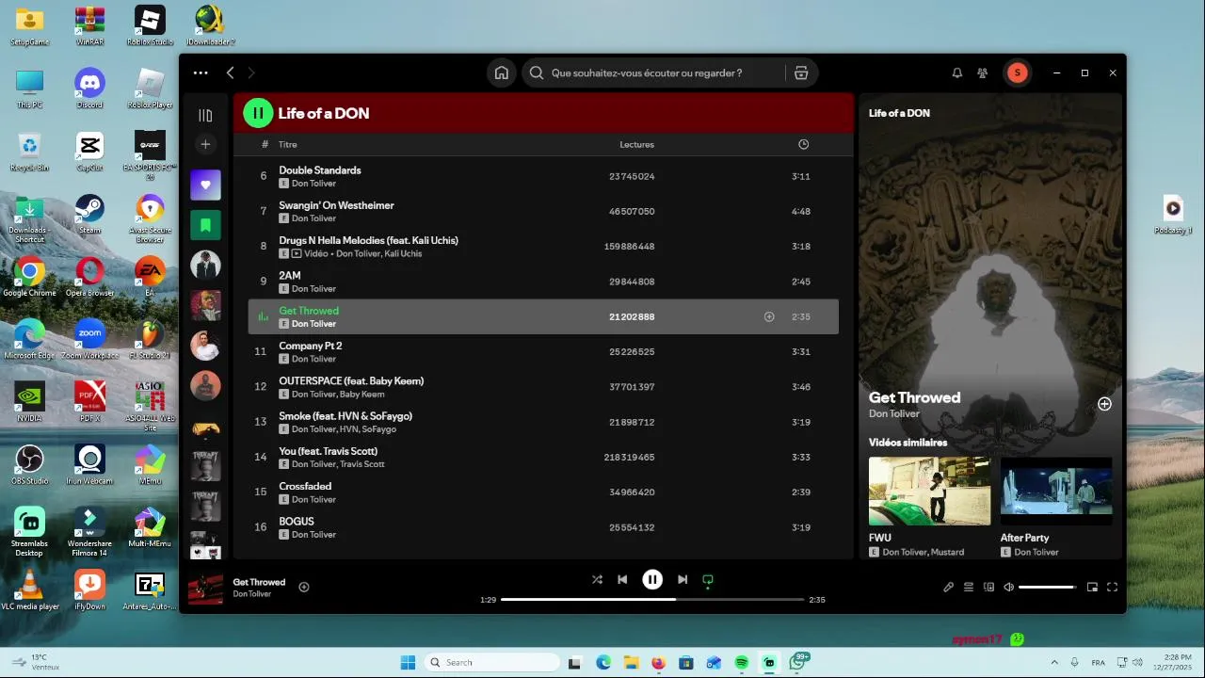Open the Liked Songs heart playlist
This screenshot has width=1205, height=678.
pyautogui.click(x=205, y=185)
